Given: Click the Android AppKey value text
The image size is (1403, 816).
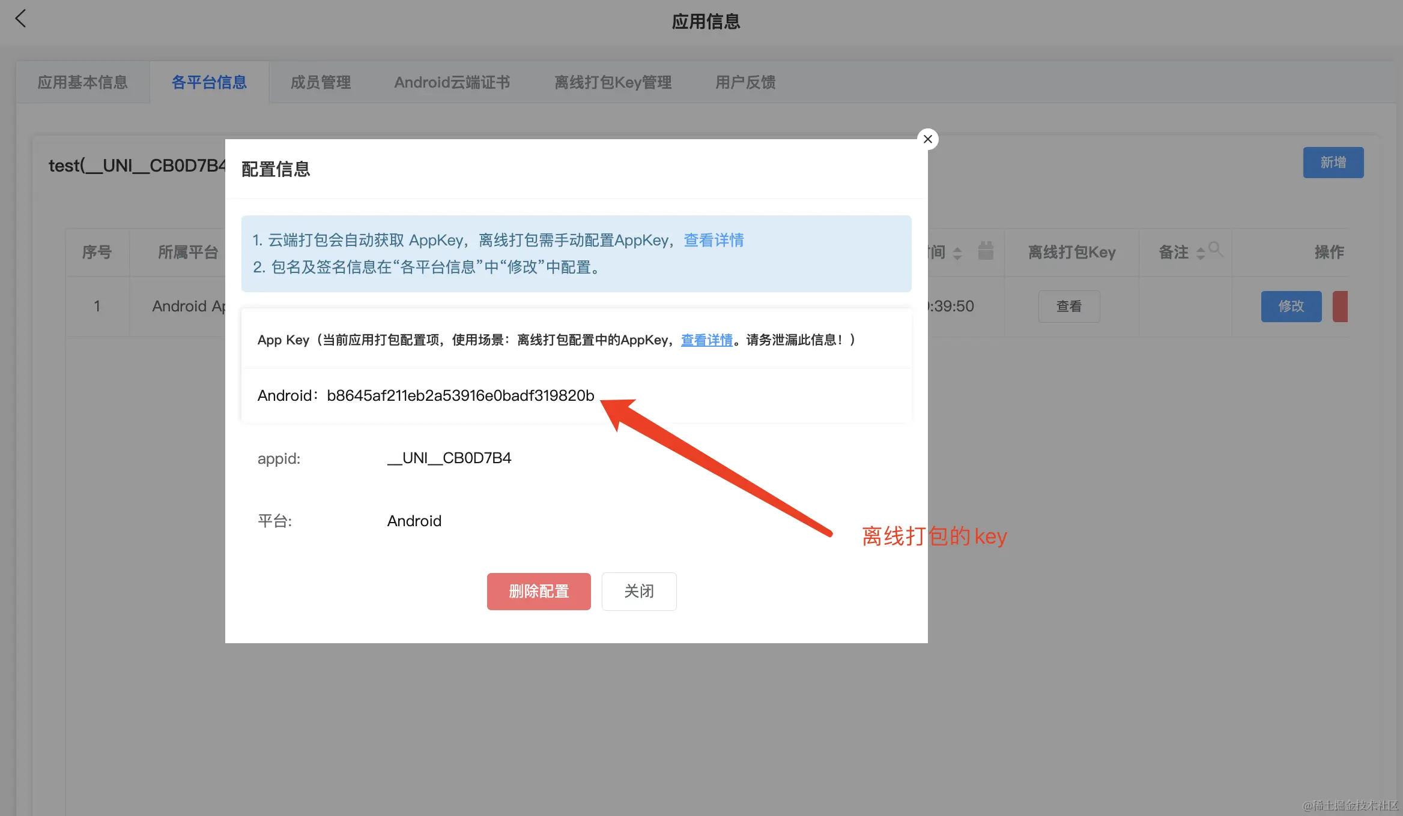Looking at the screenshot, I should click(x=460, y=396).
